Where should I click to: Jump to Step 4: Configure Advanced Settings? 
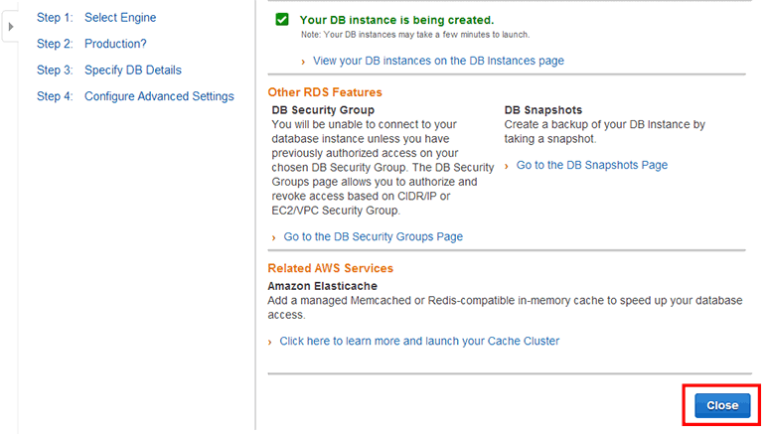pyautogui.click(x=135, y=96)
